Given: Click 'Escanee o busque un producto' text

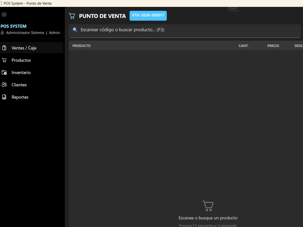Looking at the screenshot, I should coord(208,218).
